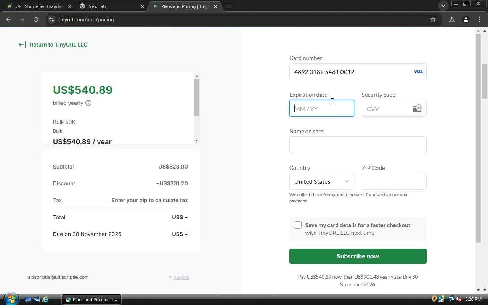Click the Due on 30 November 2026 text
The image size is (488, 305).
[x=87, y=234]
